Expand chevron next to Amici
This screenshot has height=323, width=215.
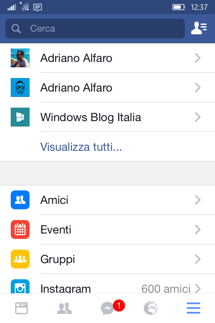[198, 200]
